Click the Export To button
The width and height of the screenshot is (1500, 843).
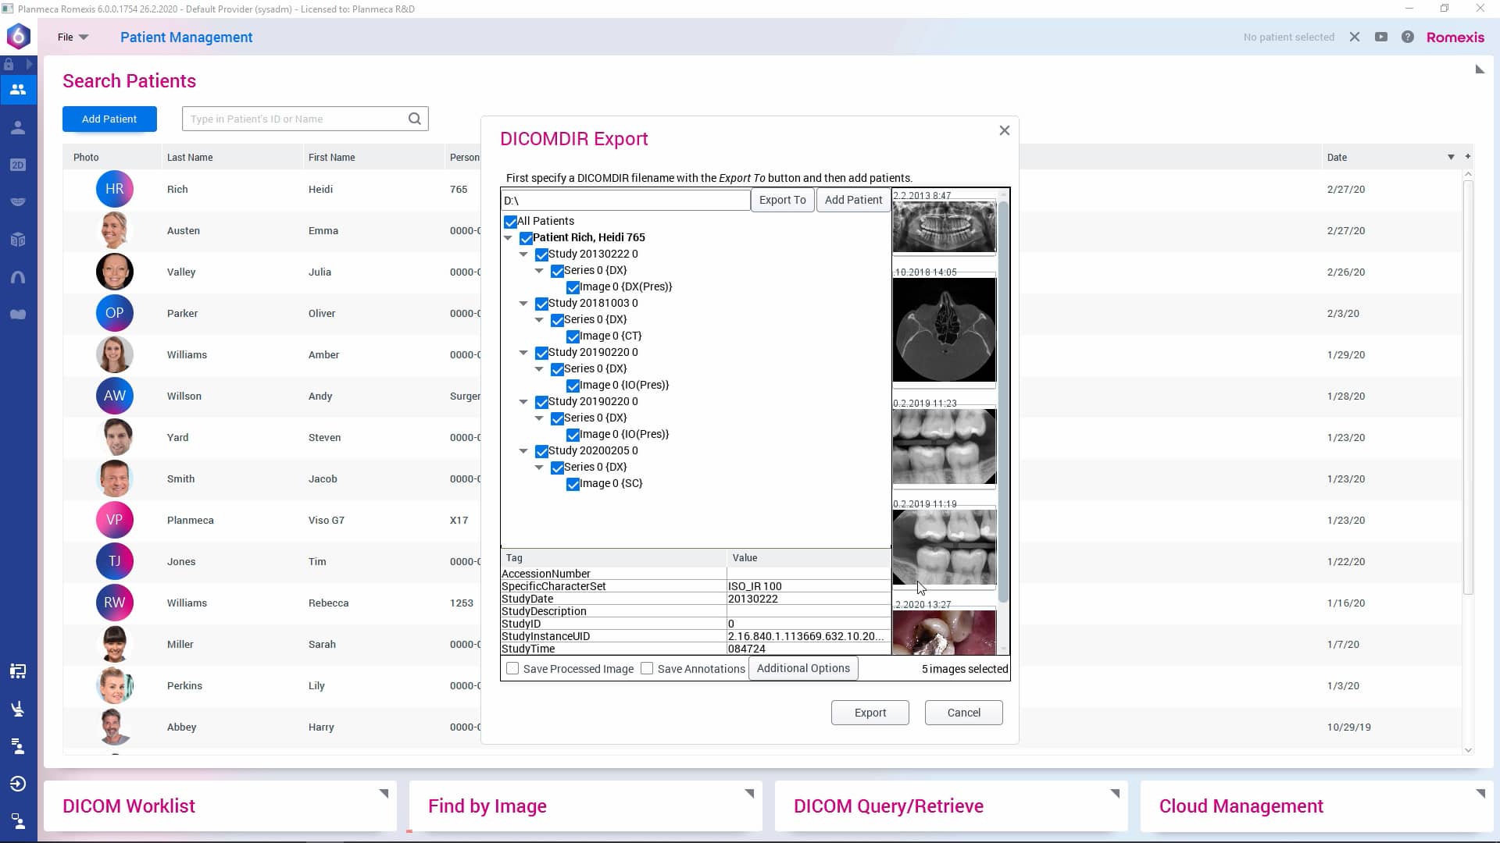[x=782, y=199]
